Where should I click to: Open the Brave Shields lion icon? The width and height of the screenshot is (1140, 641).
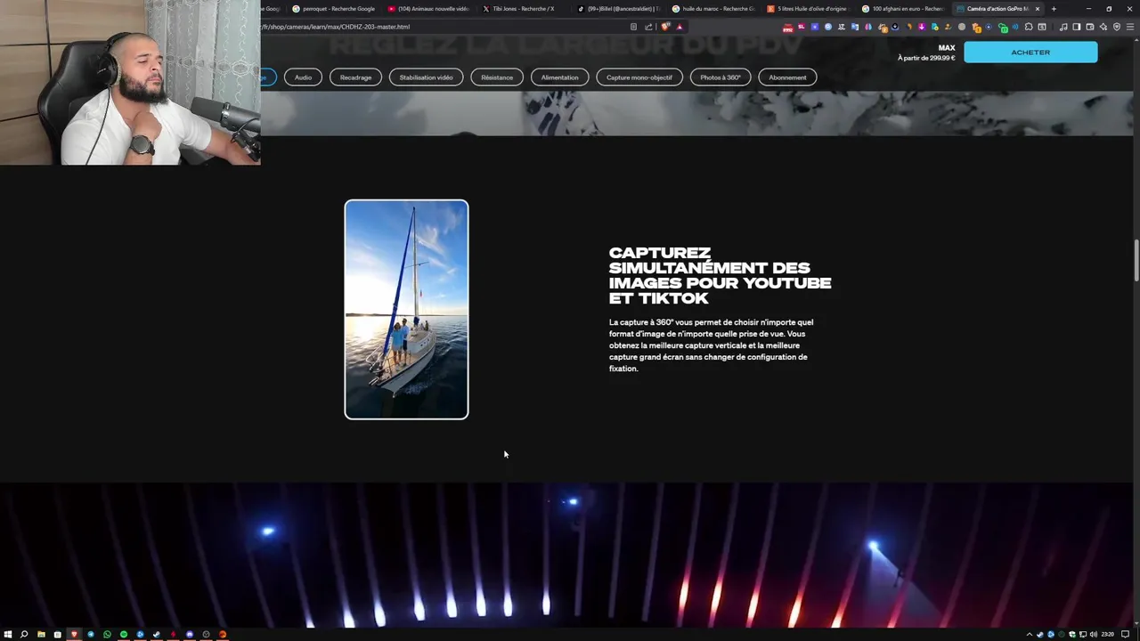(x=666, y=27)
